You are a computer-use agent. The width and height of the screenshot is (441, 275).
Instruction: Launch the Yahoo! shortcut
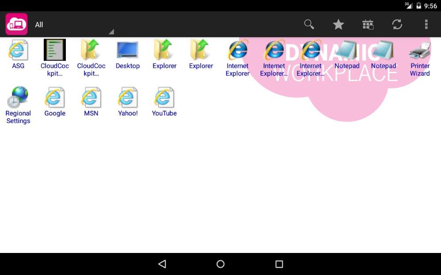(x=128, y=101)
